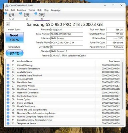
Task: Click status icon for Temperature Sensor 1 row
Action: [x=8, y=123]
